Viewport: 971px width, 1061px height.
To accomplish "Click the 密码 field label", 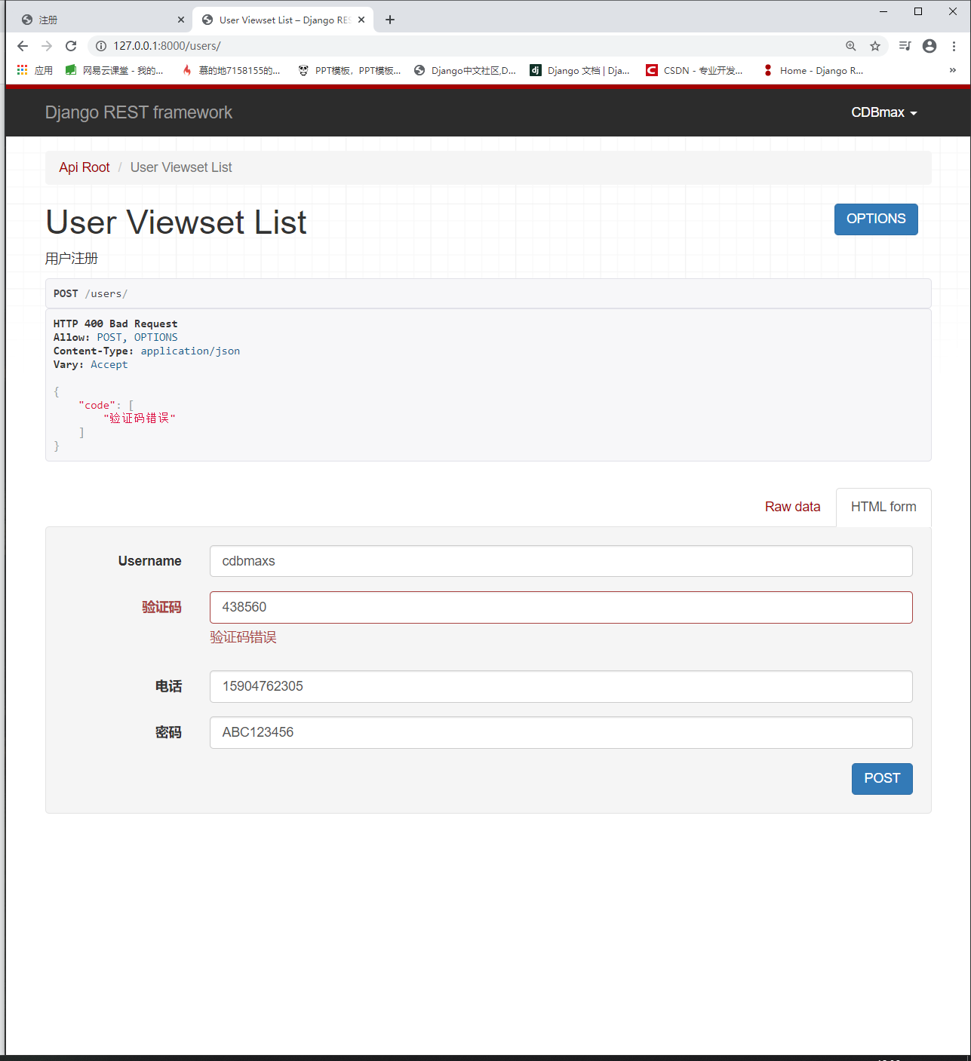I will pos(168,732).
